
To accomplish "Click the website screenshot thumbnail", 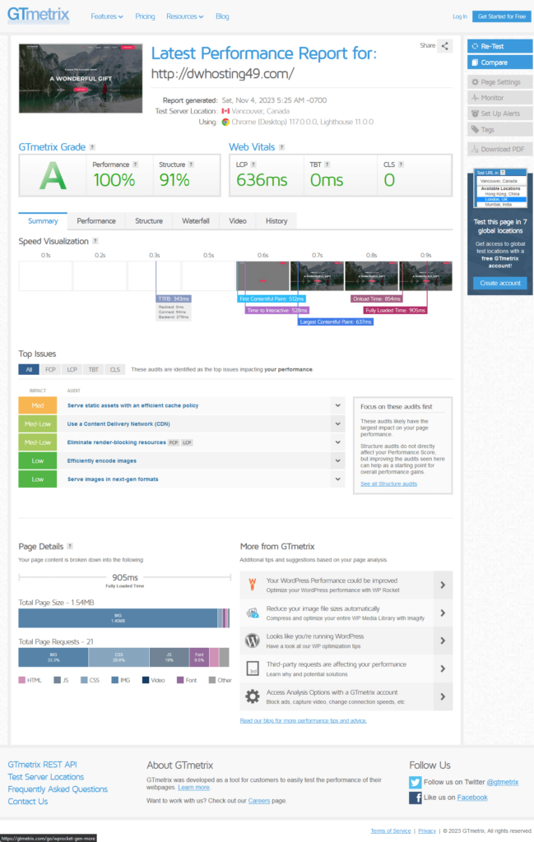I will (81, 78).
